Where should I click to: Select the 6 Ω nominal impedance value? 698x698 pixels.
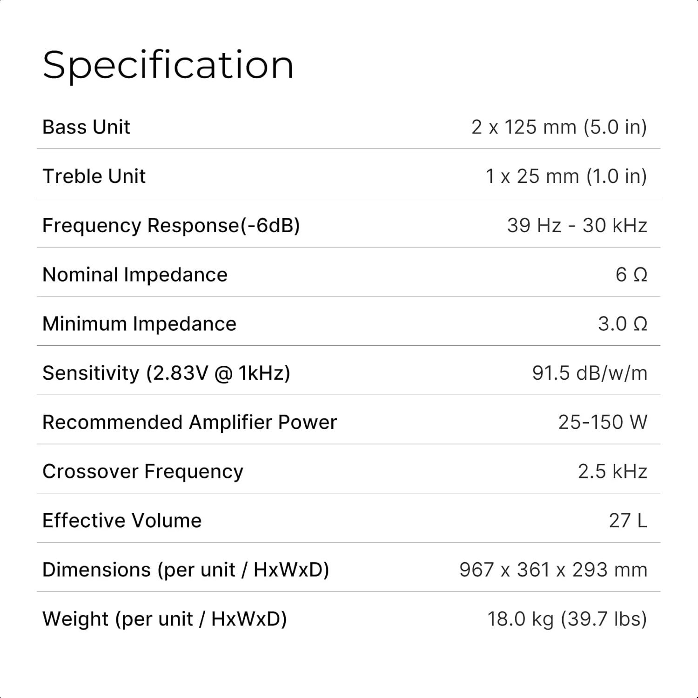tap(631, 275)
